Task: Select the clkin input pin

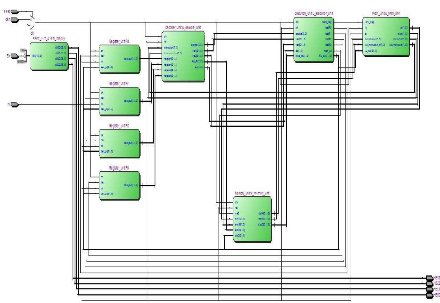Action: click(15, 20)
